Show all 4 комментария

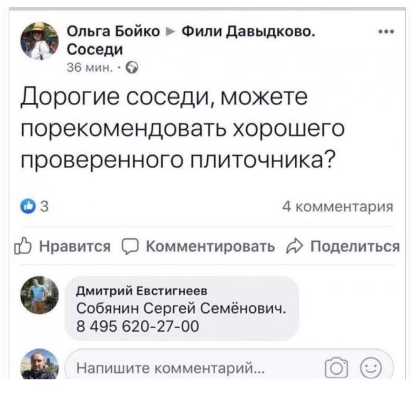[x=338, y=207]
